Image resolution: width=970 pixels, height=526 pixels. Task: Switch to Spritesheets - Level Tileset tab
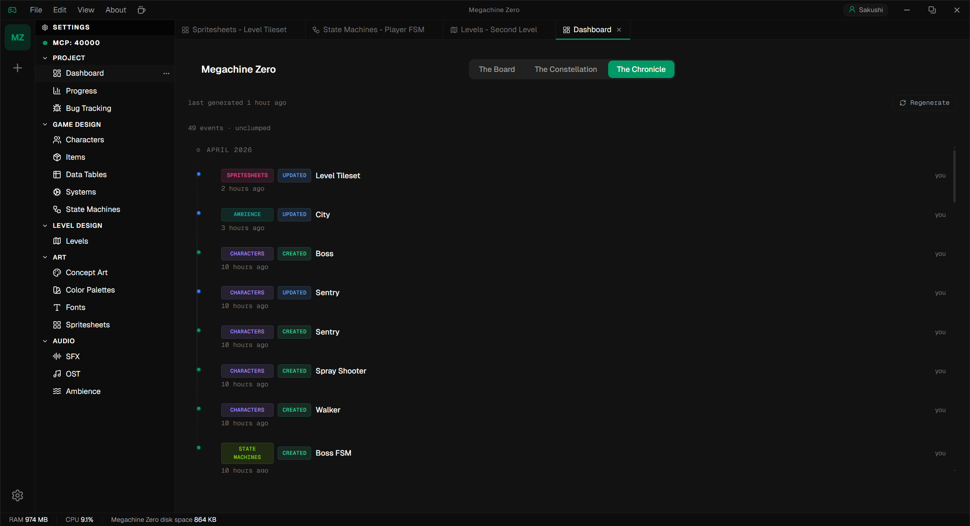[240, 30]
